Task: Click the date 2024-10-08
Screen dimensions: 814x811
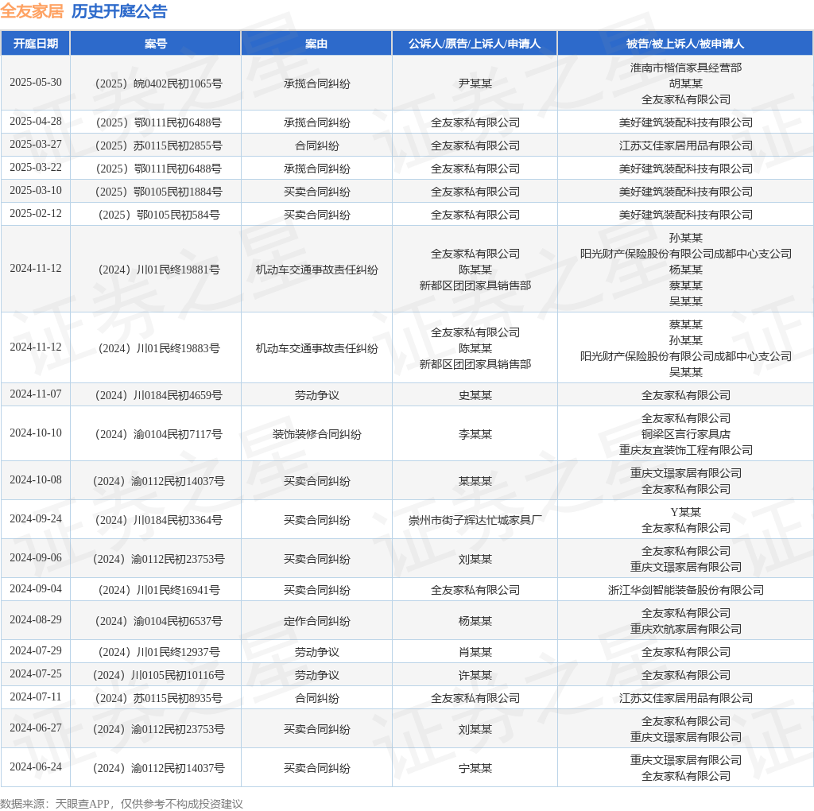Action: pyautogui.click(x=36, y=479)
